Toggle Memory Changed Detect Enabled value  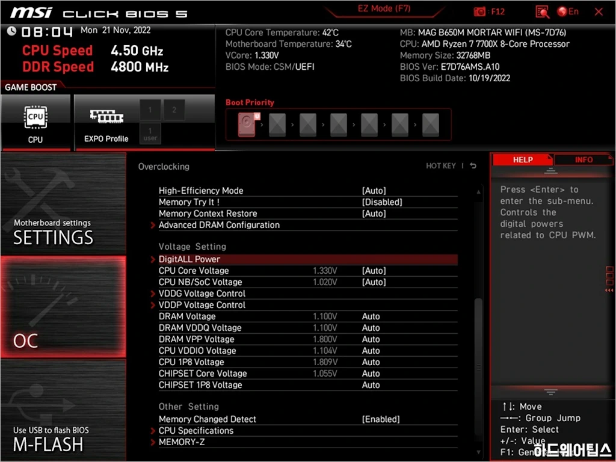click(x=380, y=419)
